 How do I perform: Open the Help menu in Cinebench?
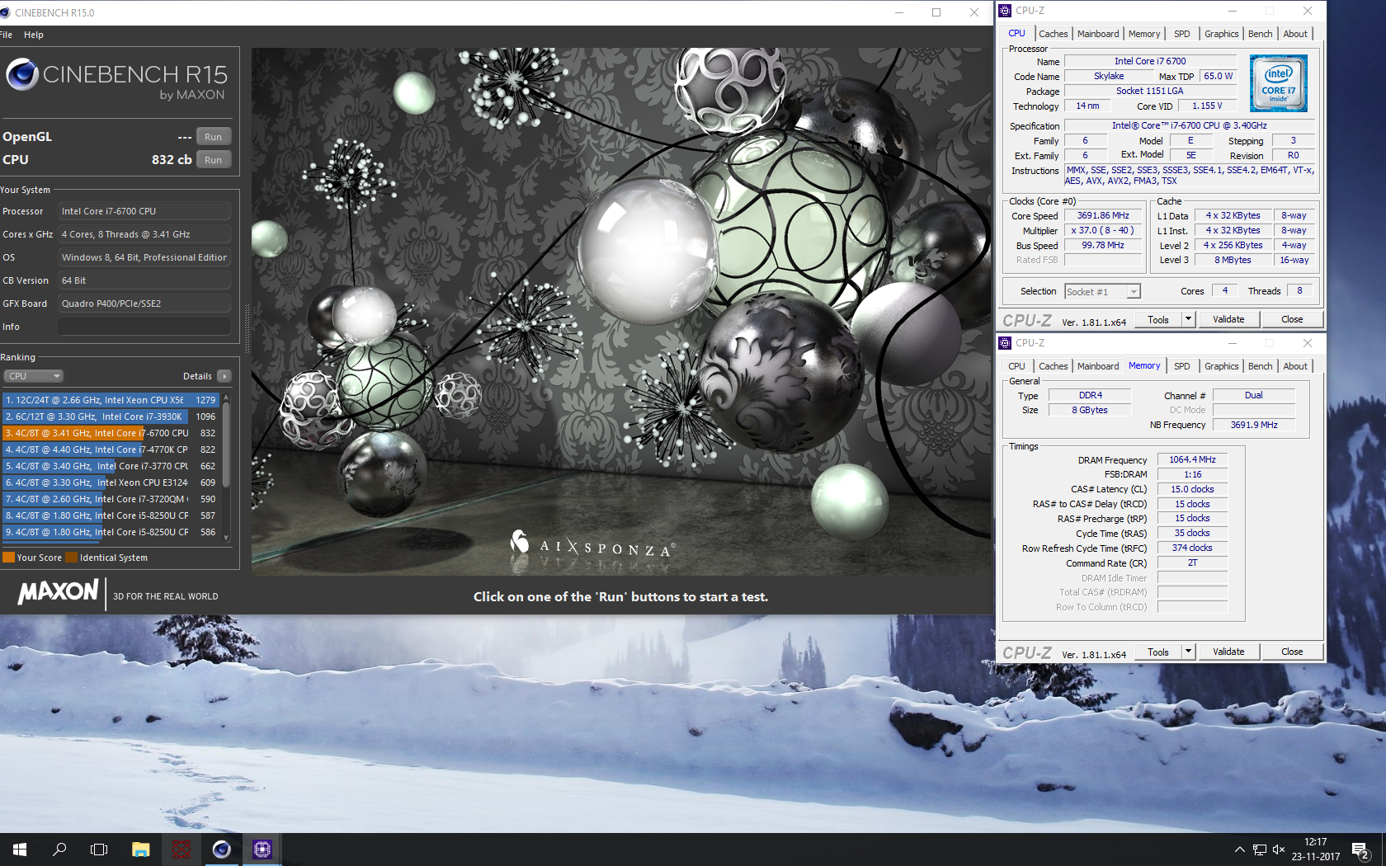(x=34, y=35)
